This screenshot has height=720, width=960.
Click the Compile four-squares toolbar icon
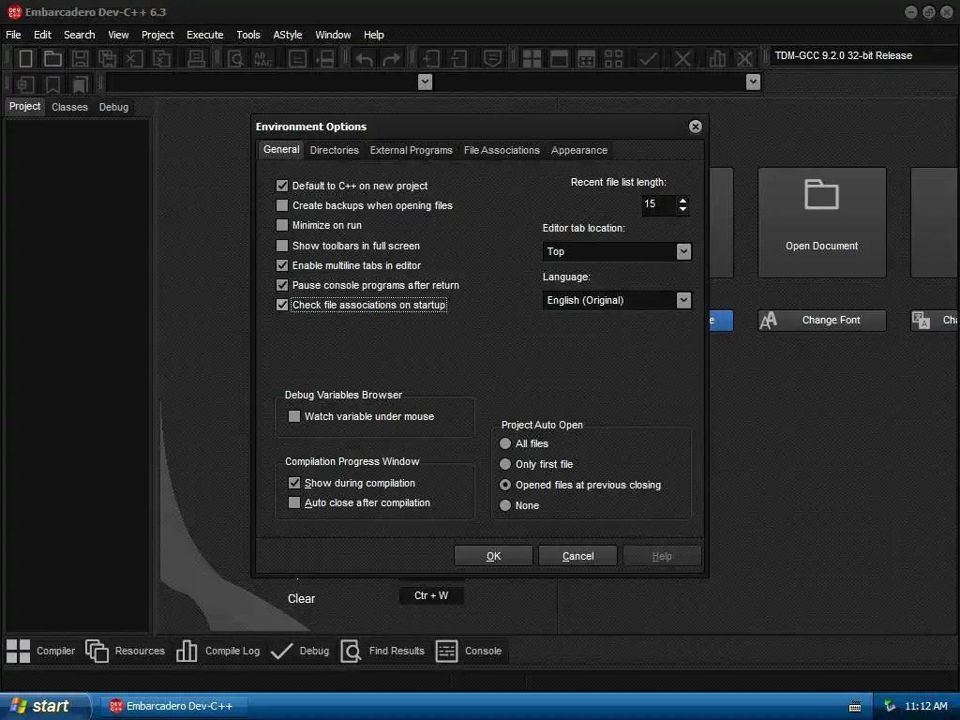click(x=532, y=59)
